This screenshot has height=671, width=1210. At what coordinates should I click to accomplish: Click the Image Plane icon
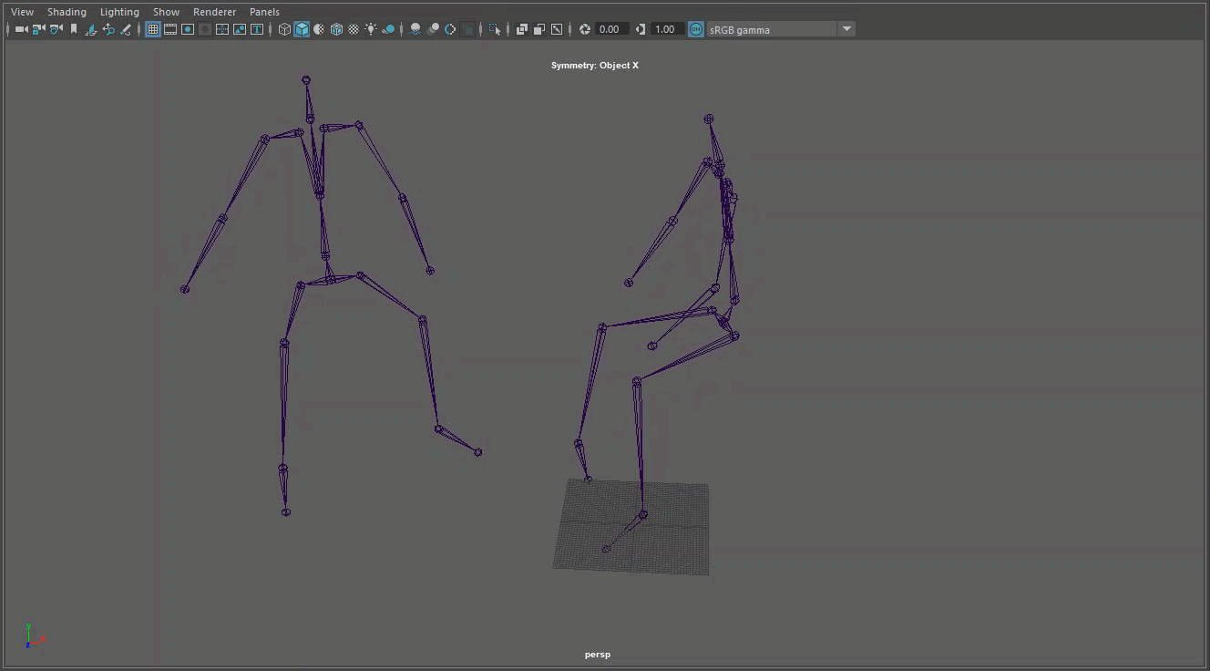(91, 29)
